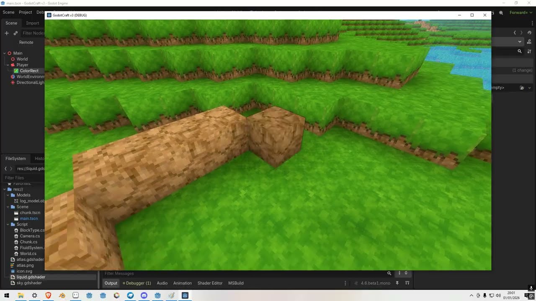Add a new node with the plus icon

[7, 33]
